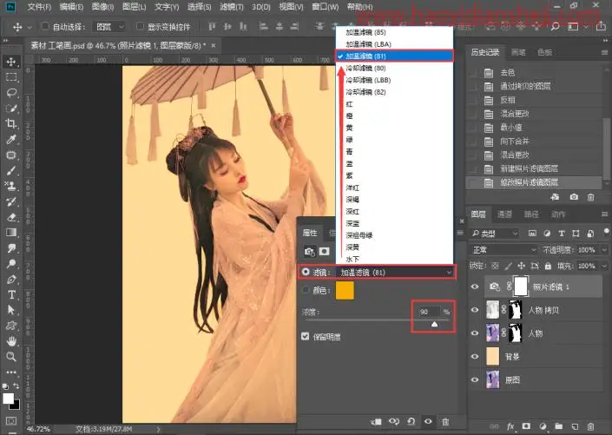Screen dimensions: 612x435
Task: Delete current state trash icon in History
Action: [591, 197]
